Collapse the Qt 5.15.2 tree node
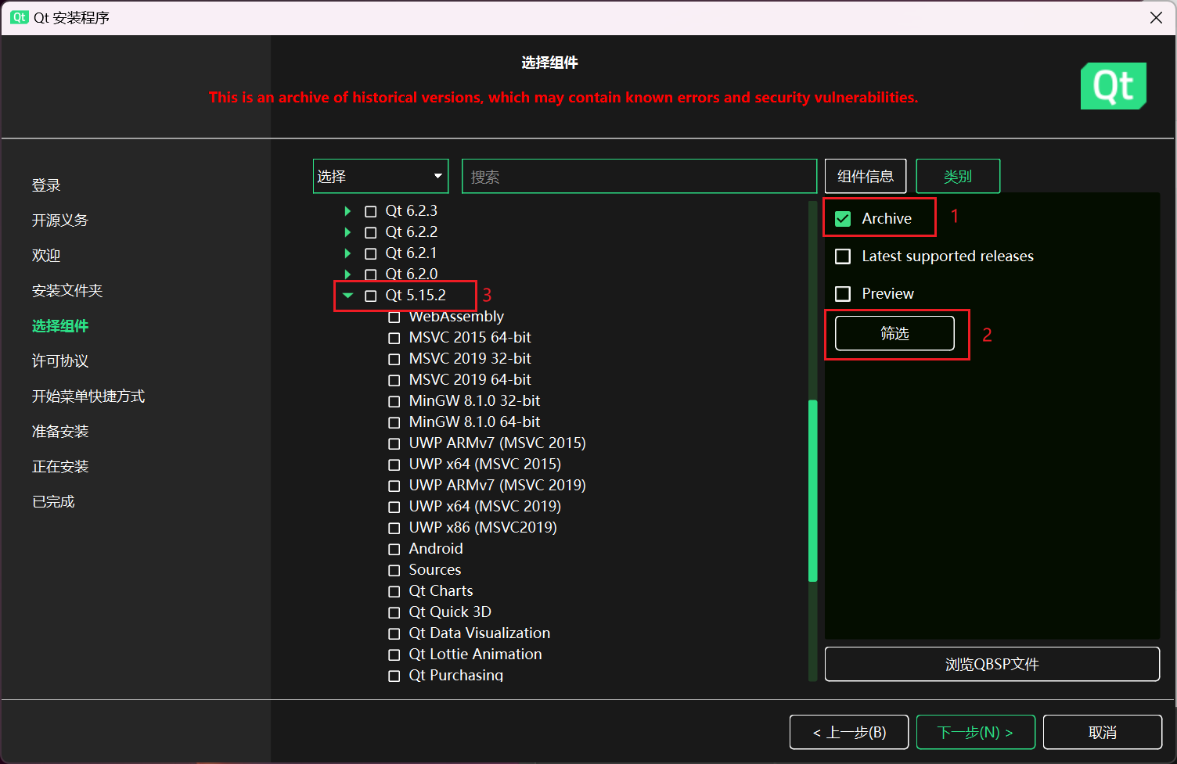Screen dimensions: 1177x764 tap(347, 295)
